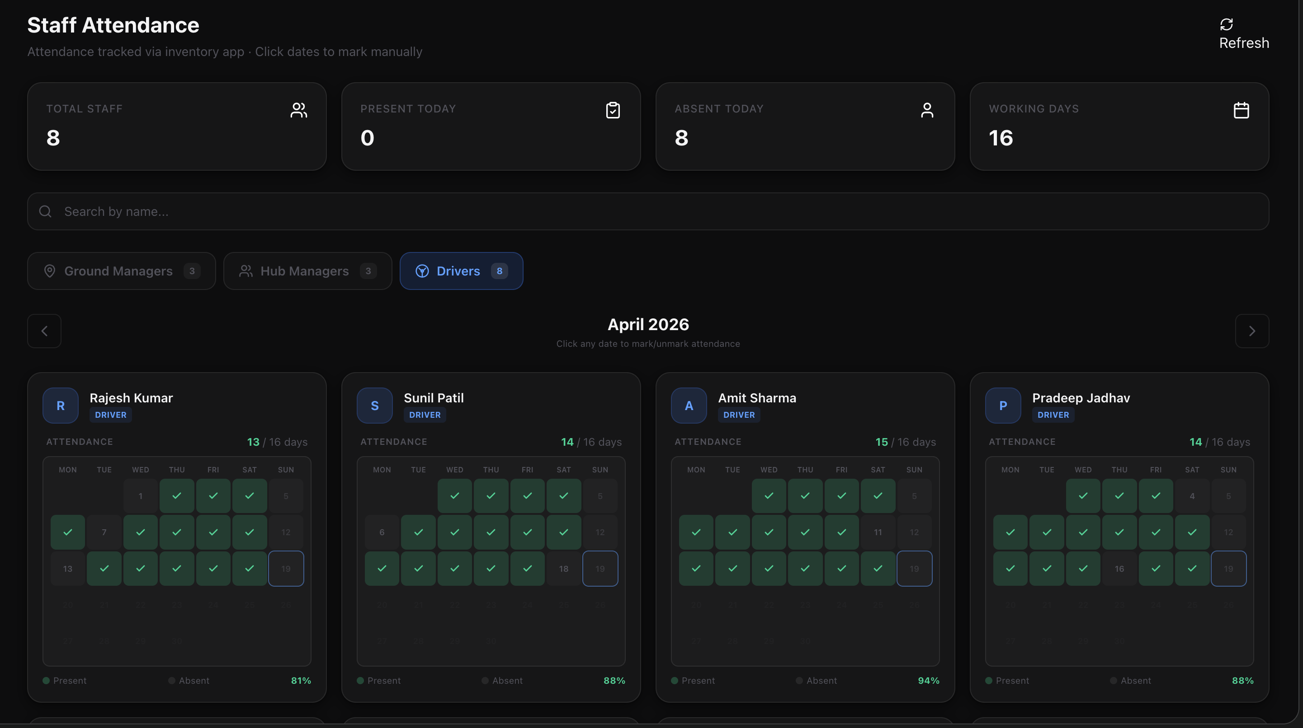Click Rajesh Kumar's R avatar
The height and width of the screenshot is (728, 1303).
coord(61,406)
